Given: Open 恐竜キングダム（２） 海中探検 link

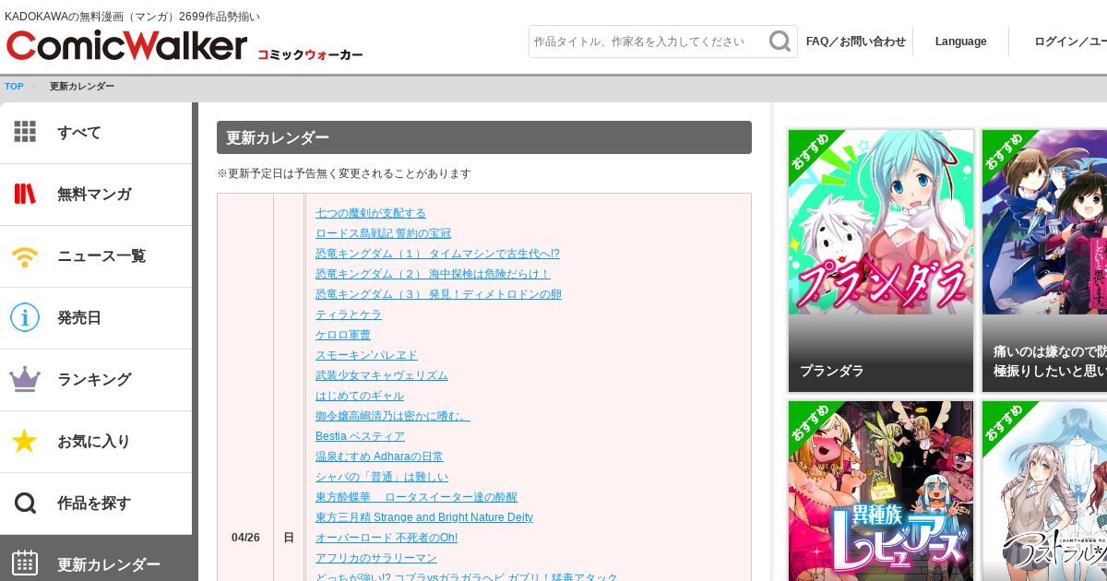Looking at the screenshot, I should coord(433,274).
